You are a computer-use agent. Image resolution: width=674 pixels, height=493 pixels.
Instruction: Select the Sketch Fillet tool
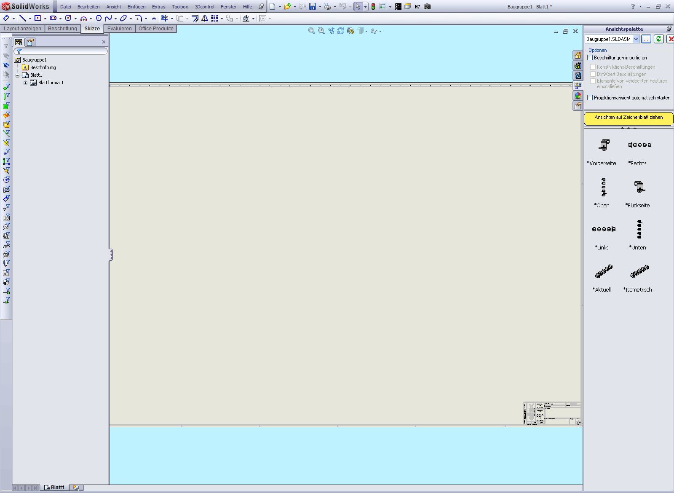coord(139,18)
